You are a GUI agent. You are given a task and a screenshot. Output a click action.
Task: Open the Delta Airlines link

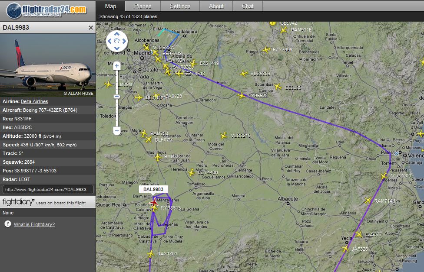point(34,101)
